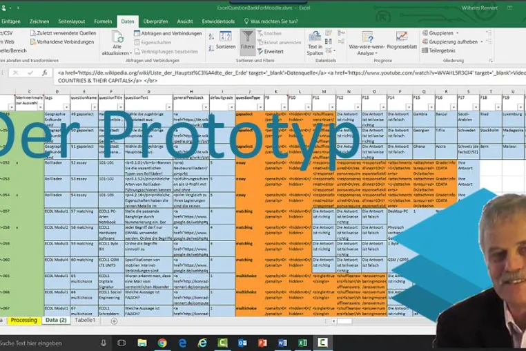Click the Filtern funnel icon
526x351 pixels.
point(248,37)
